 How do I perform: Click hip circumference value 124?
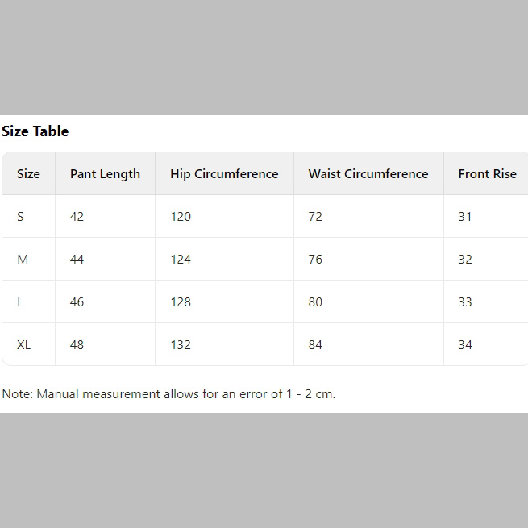pos(181,260)
